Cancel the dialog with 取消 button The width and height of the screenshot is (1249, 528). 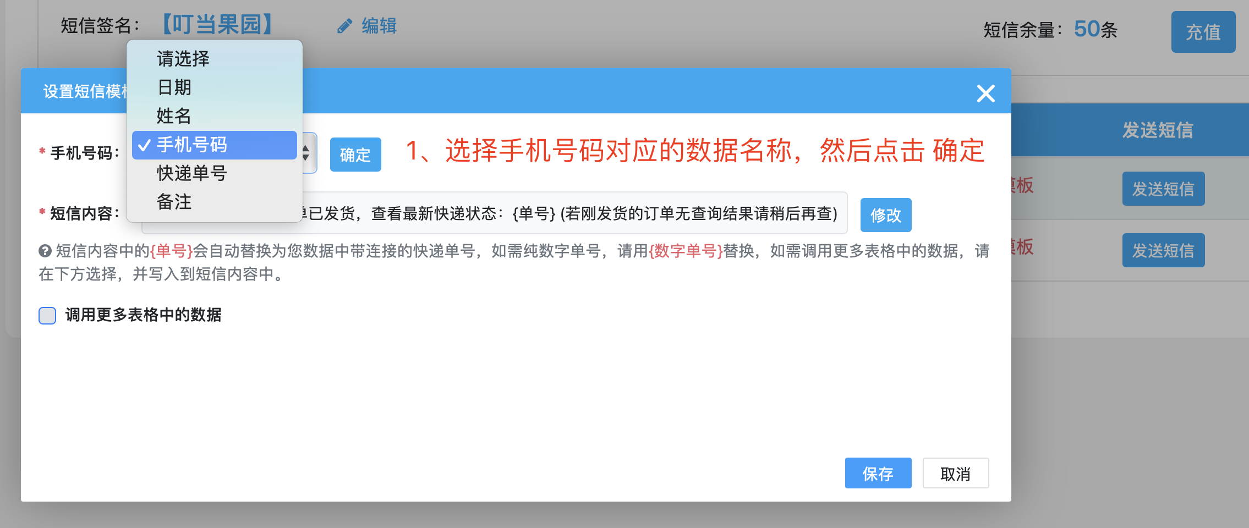pyautogui.click(x=955, y=474)
